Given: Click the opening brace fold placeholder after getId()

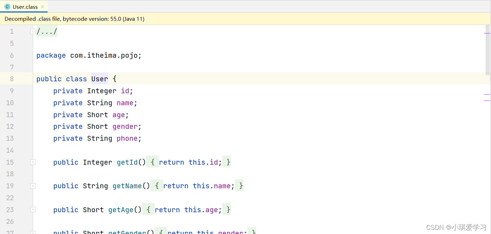Looking at the screenshot, I should pyautogui.click(x=153, y=162).
